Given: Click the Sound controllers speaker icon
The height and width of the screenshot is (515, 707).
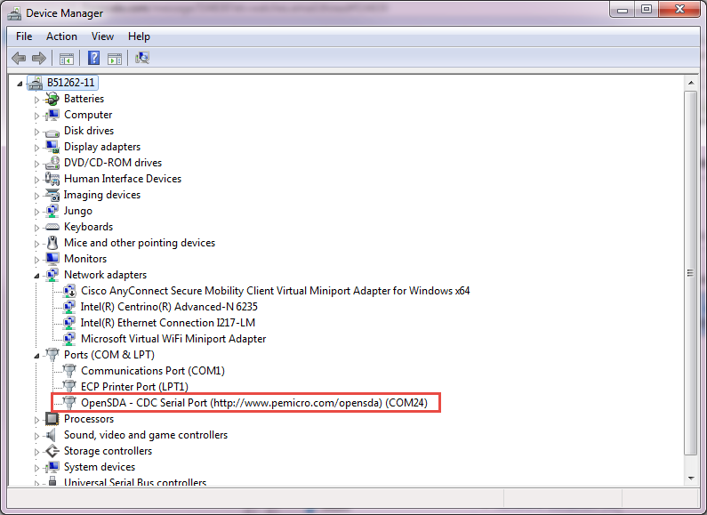Looking at the screenshot, I should (52, 435).
